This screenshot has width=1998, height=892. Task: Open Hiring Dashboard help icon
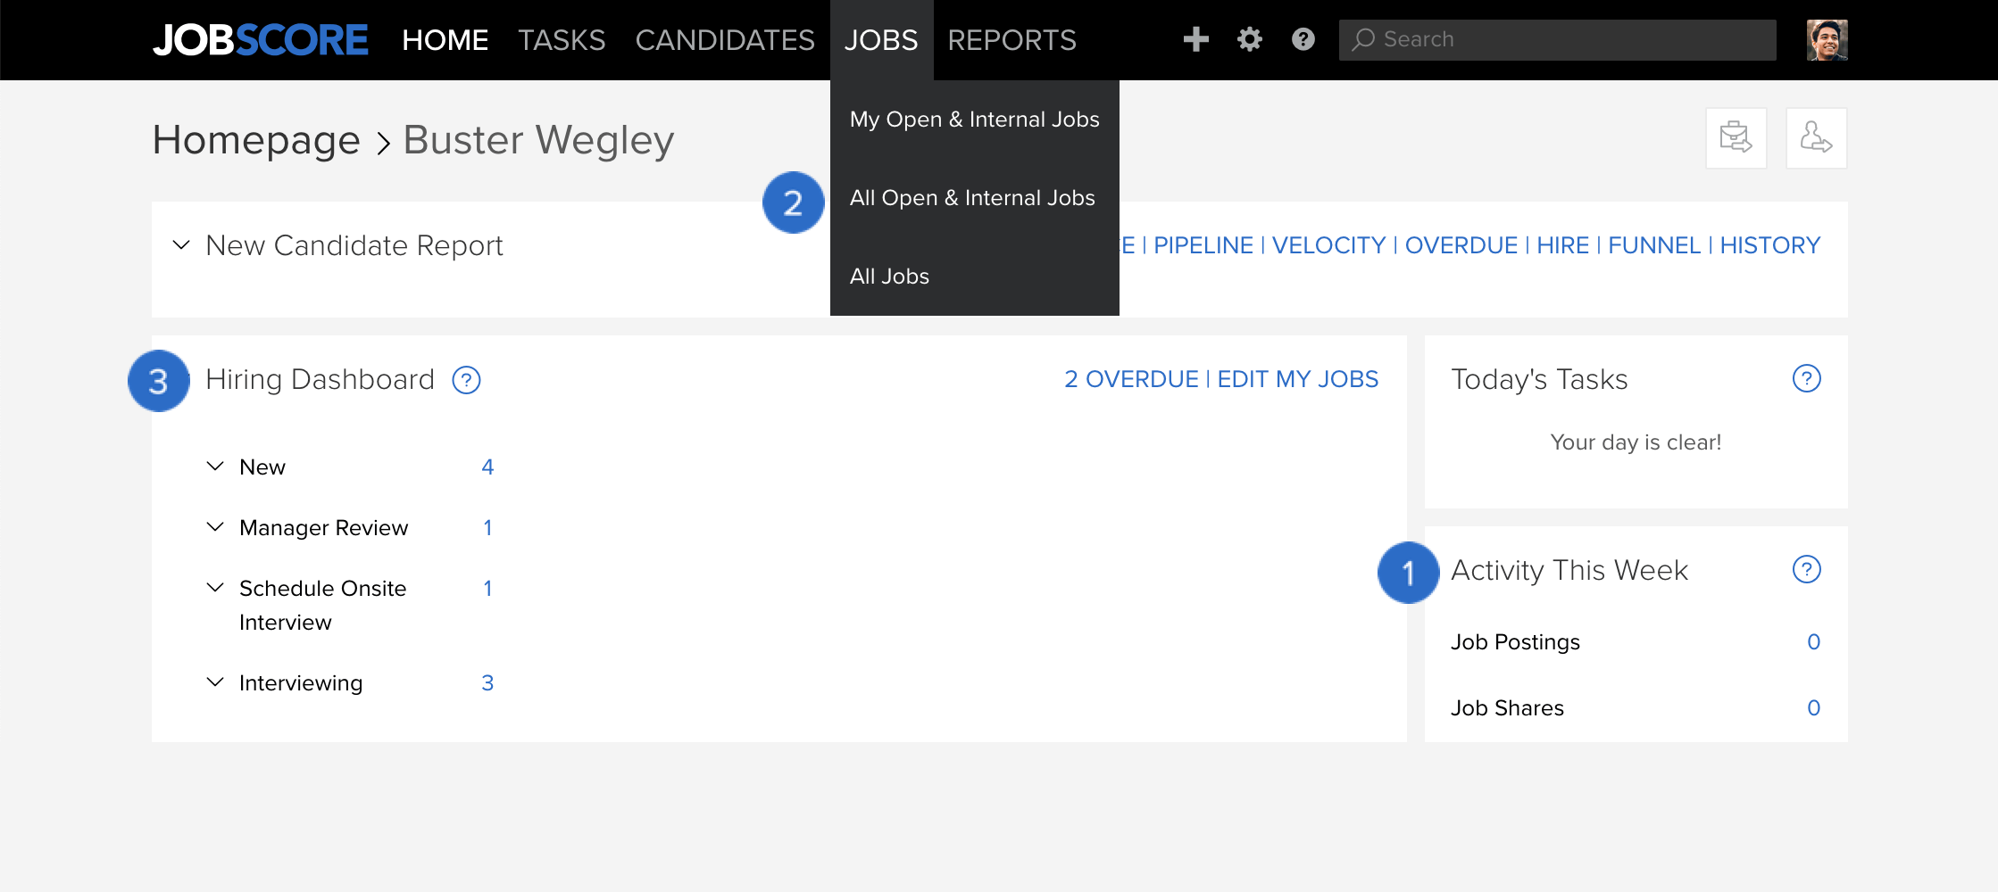[466, 380]
